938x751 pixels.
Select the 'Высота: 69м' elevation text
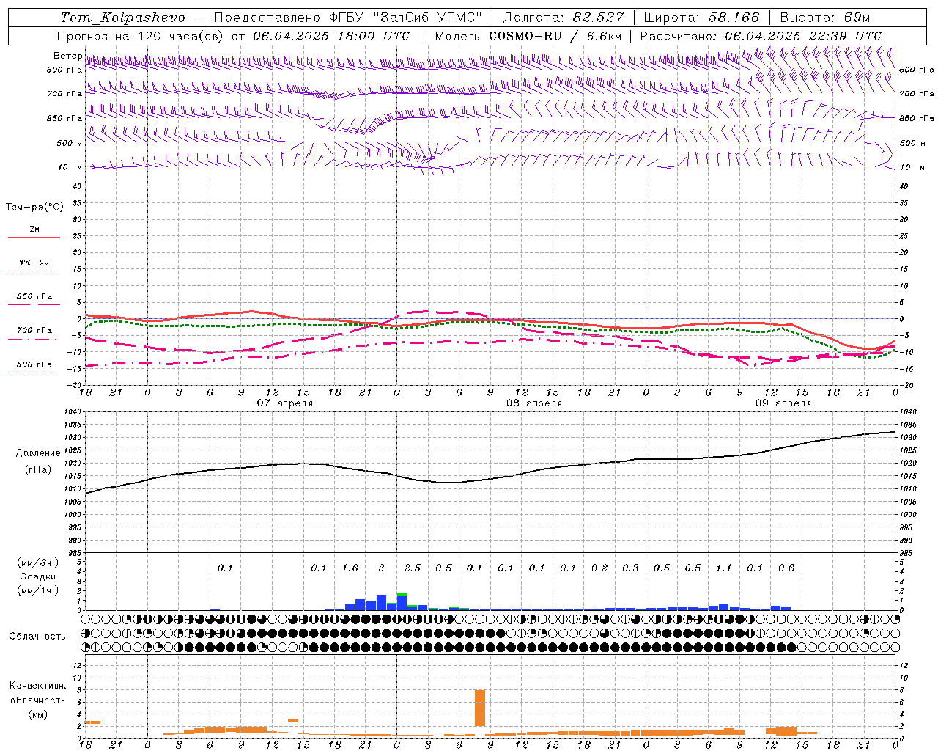pos(825,18)
